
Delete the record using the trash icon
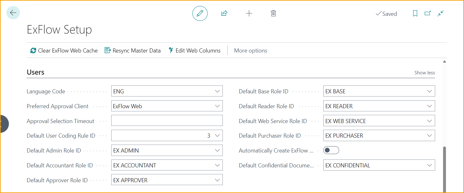[x=273, y=13]
